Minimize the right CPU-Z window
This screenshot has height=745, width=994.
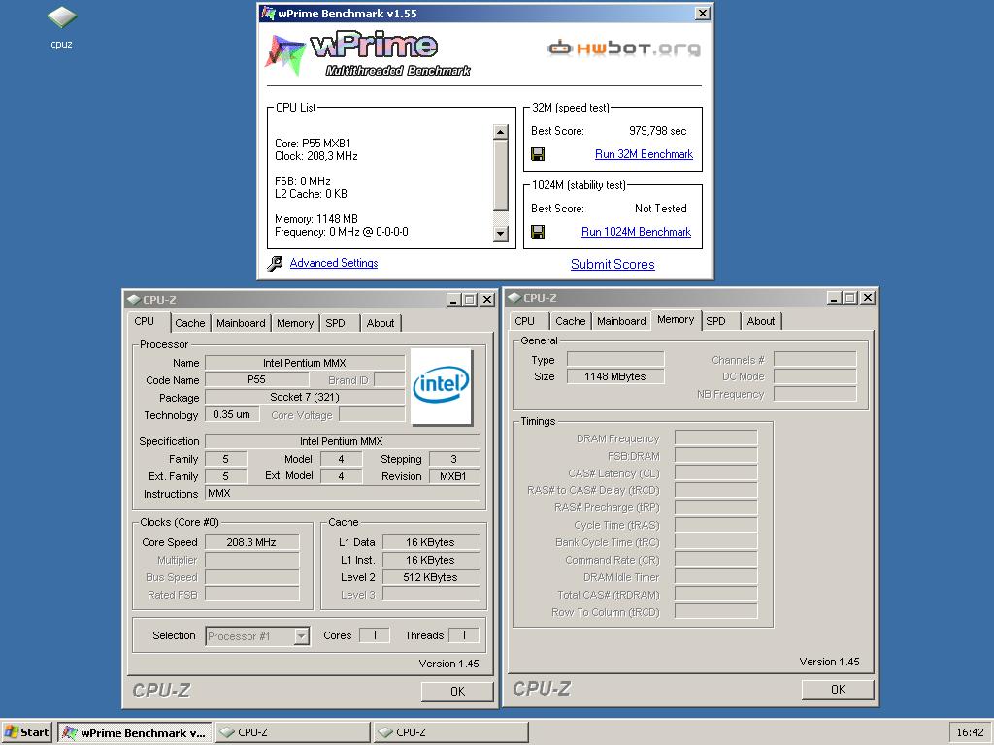834,298
